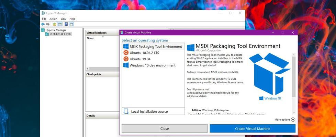Minimize the Hyper-V Manager window

221,13
